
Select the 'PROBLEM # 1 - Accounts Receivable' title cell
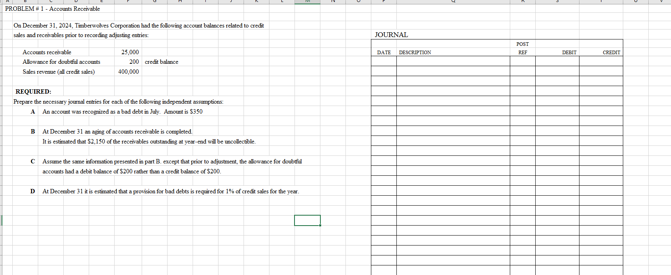(x=53, y=9)
